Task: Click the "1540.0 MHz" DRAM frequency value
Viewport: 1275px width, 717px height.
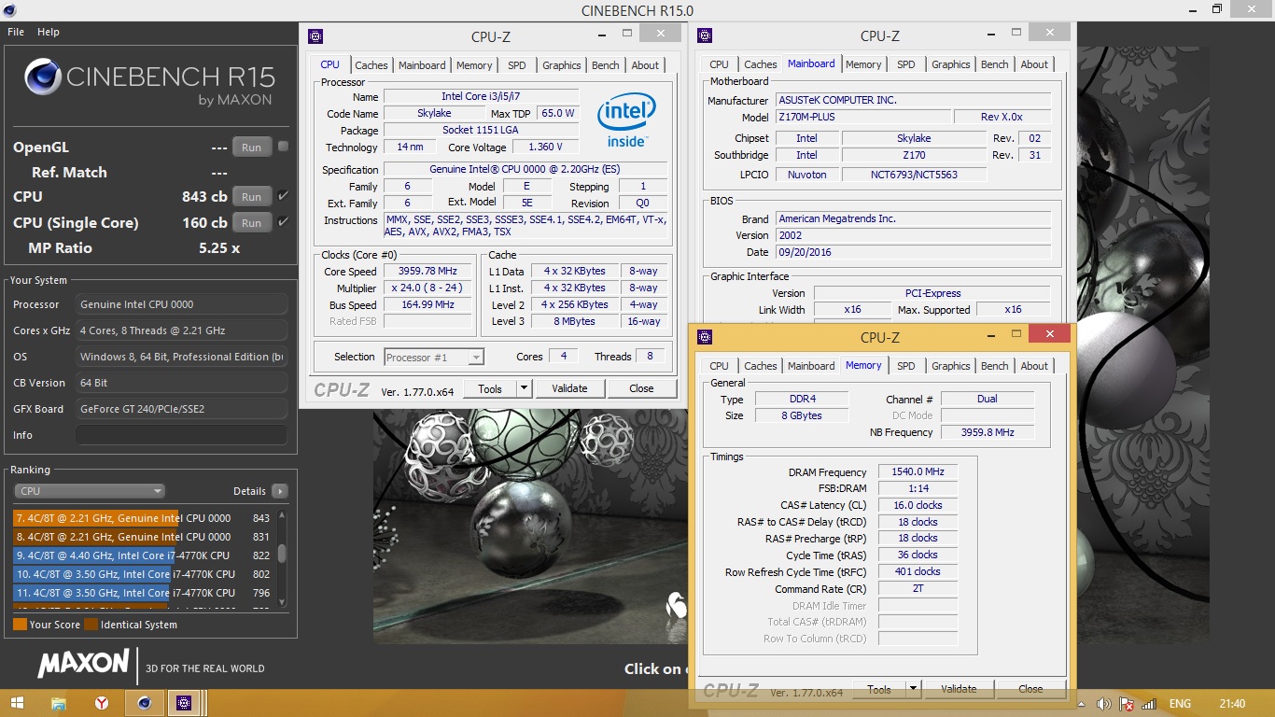Action: coord(918,472)
